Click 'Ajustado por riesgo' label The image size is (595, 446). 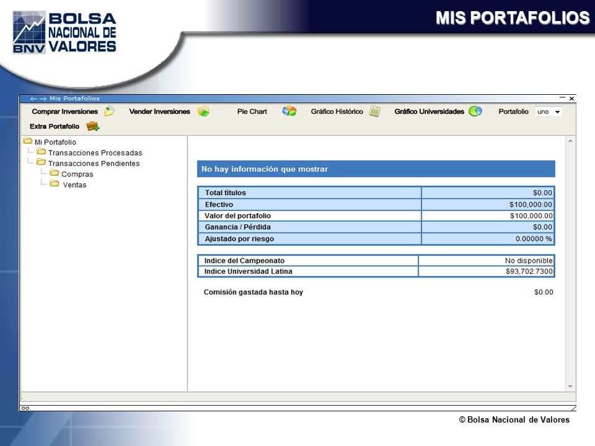tap(239, 238)
